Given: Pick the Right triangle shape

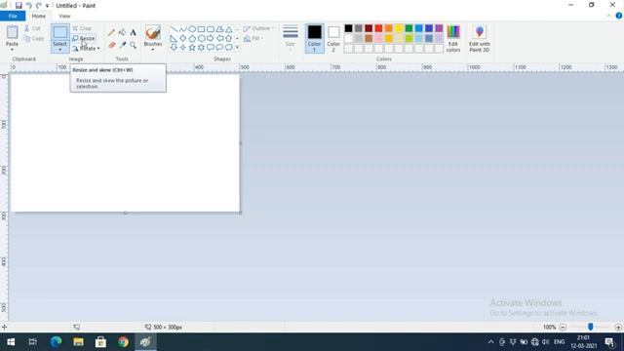Looking at the screenshot, I should tap(174, 39).
